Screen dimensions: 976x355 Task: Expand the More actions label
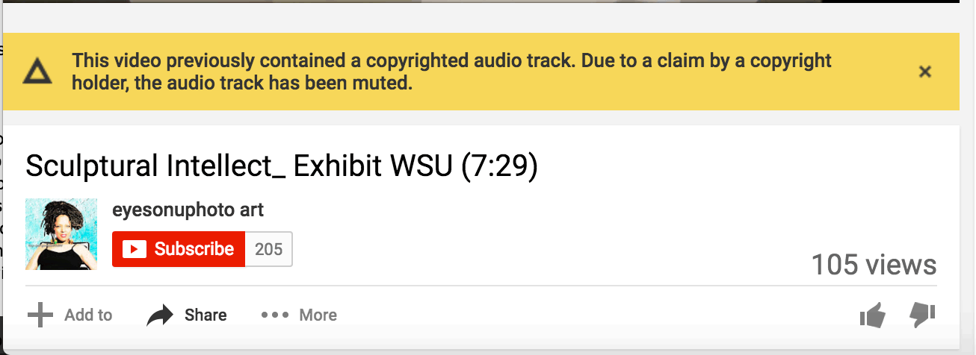pos(318,315)
